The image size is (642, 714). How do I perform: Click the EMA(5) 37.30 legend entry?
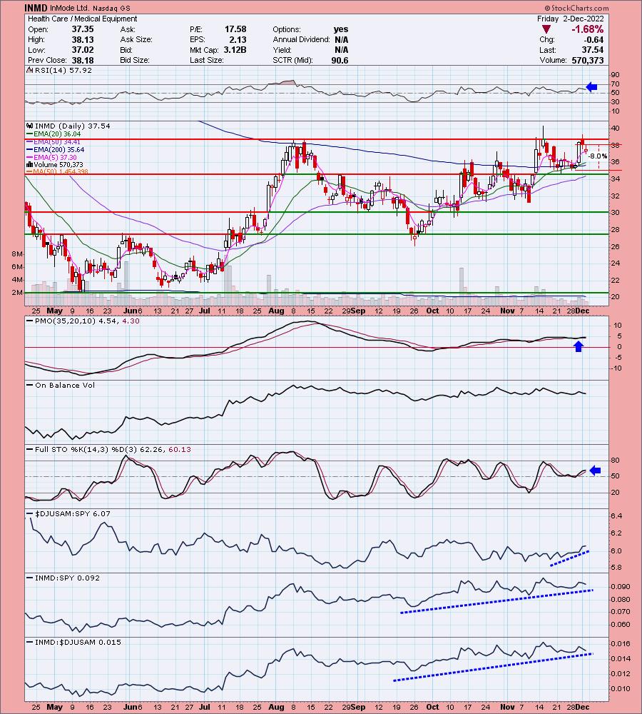pos(52,157)
